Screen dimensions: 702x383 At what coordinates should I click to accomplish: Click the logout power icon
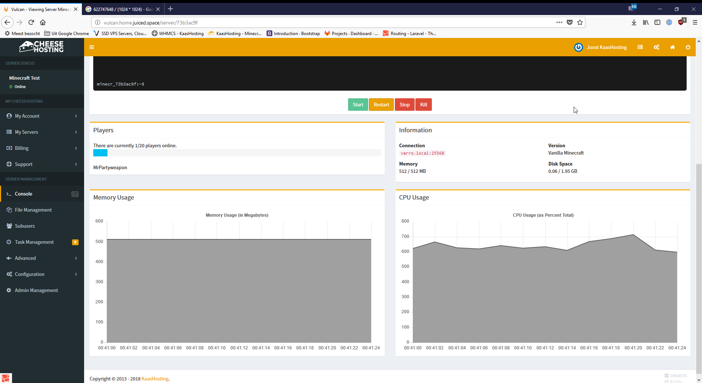[x=688, y=47]
